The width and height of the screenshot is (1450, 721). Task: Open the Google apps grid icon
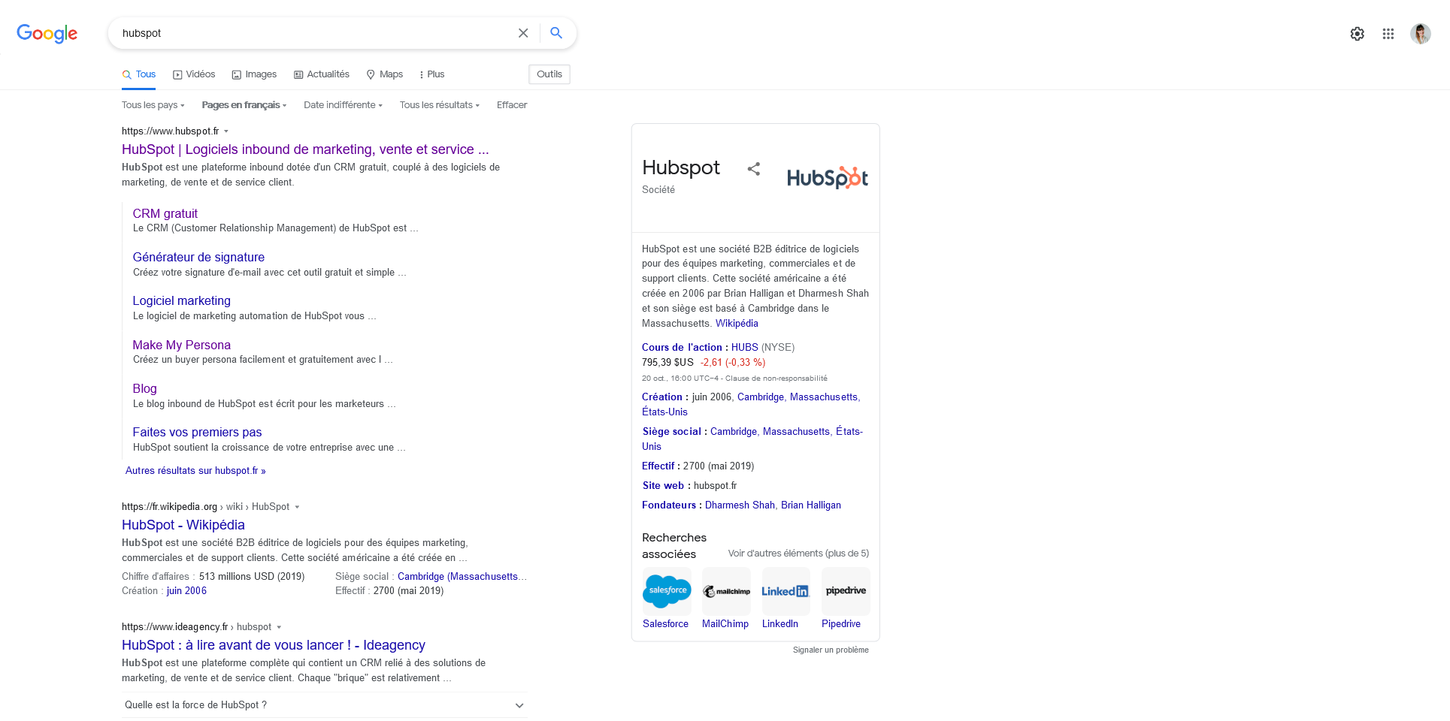pos(1388,34)
